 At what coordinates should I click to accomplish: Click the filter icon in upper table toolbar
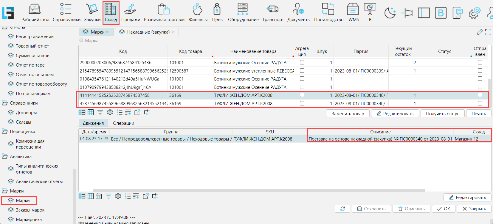tap(100, 112)
